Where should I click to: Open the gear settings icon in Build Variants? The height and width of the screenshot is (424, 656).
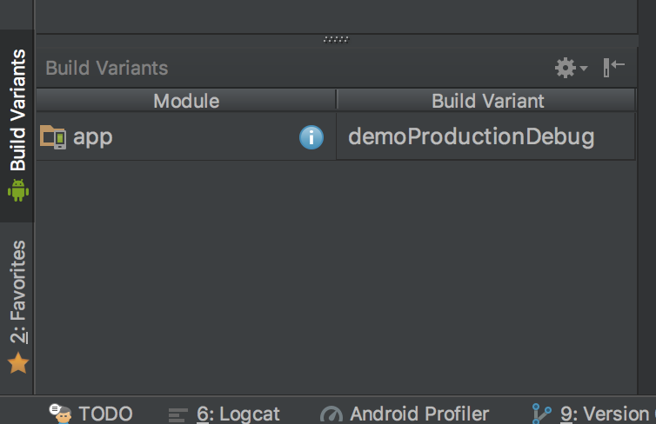566,67
